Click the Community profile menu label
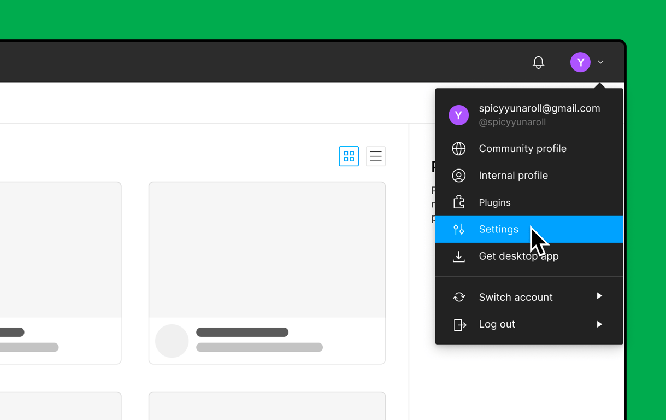 [x=522, y=149]
